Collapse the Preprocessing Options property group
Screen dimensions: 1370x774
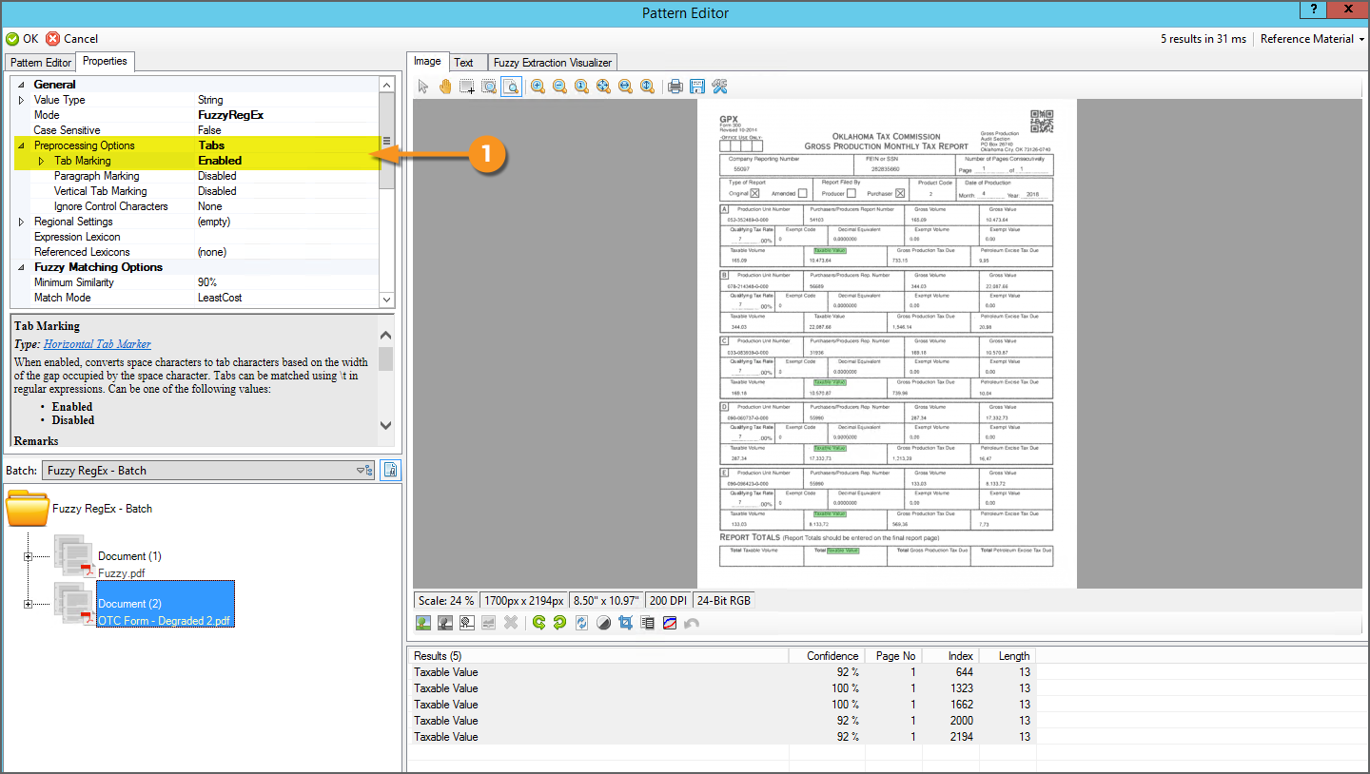pos(21,145)
